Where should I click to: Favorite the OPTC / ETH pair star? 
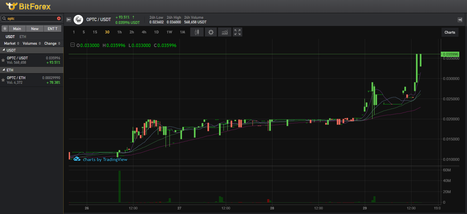(3, 80)
